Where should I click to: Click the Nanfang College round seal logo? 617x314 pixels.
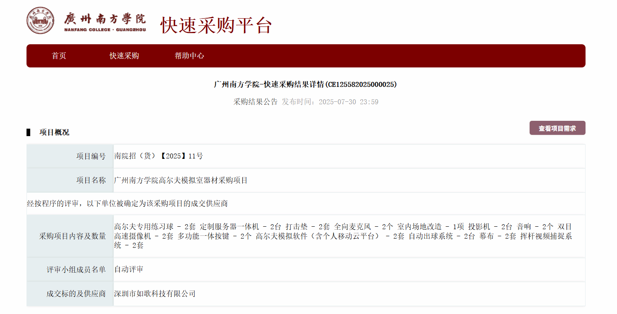pyautogui.click(x=40, y=20)
